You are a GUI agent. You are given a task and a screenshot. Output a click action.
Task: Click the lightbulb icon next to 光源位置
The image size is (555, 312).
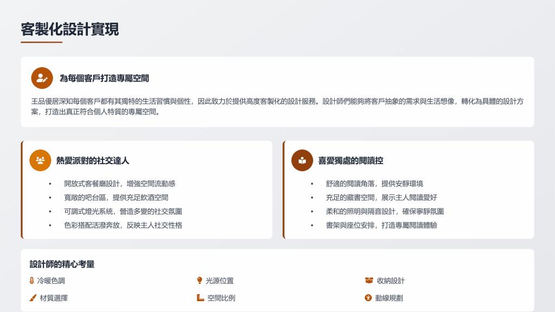click(x=199, y=281)
